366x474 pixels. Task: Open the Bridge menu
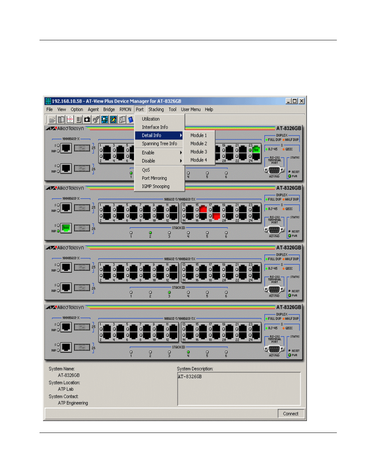click(x=109, y=109)
